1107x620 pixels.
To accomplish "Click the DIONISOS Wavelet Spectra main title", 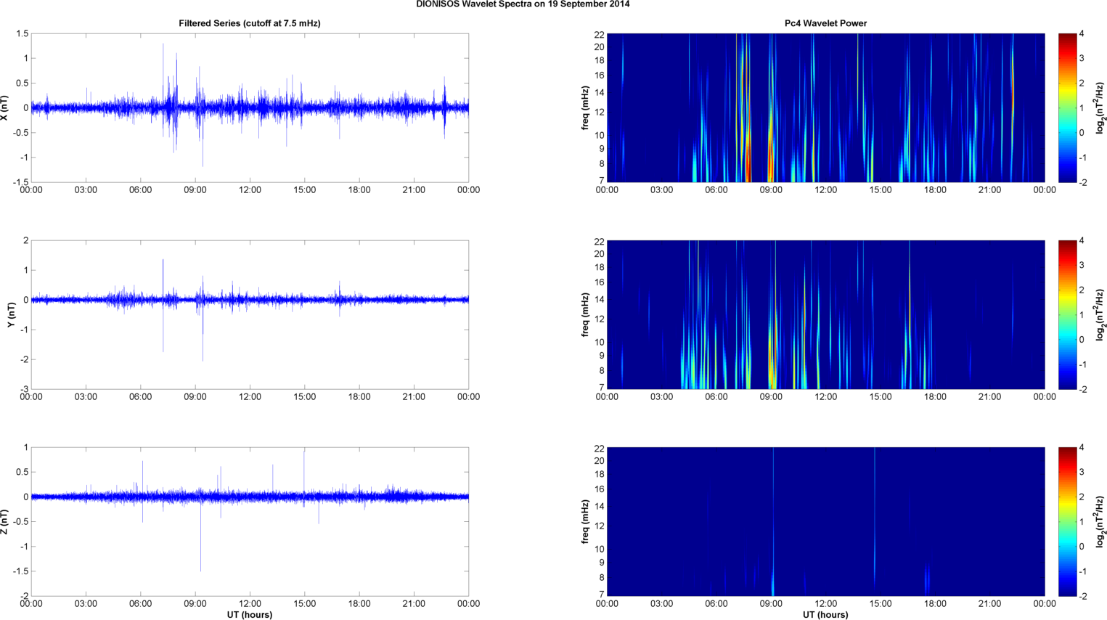I will point(523,4).
